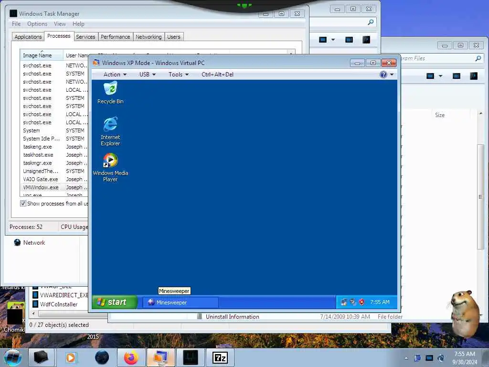The height and width of the screenshot is (367, 489).
Task: Open view dropdown arrow in Program Files window
Action: pyautogui.click(x=440, y=76)
